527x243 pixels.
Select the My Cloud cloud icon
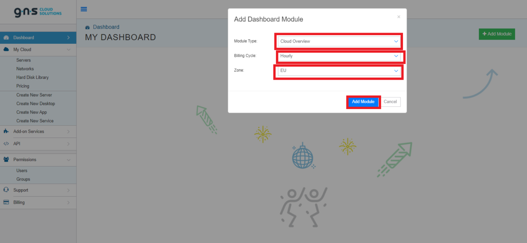pos(6,49)
